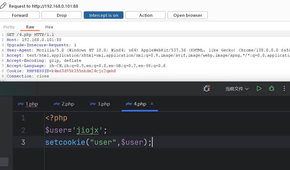
Task: Toggle the Intercept is on button
Action: point(103,15)
